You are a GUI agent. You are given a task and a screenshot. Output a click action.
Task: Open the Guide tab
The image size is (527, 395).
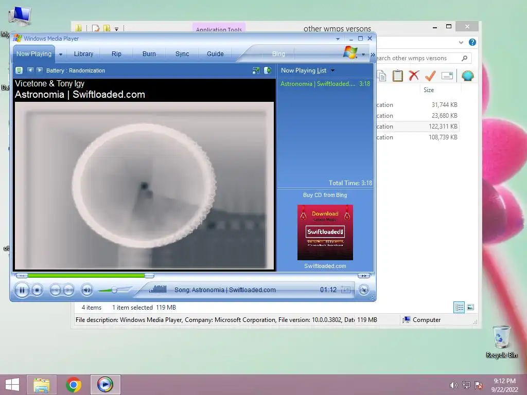pyautogui.click(x=215, y=53)
